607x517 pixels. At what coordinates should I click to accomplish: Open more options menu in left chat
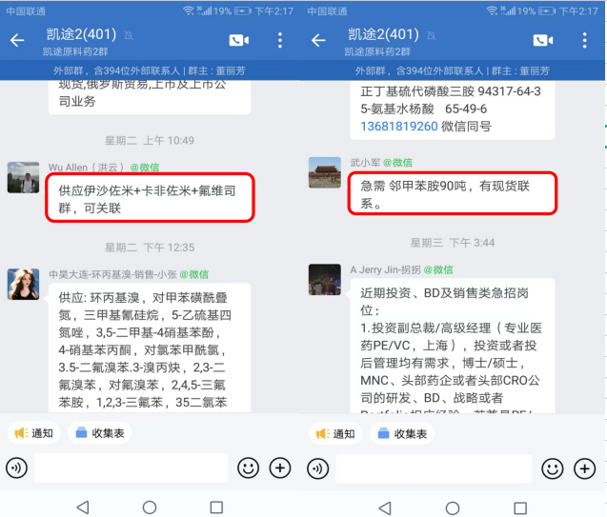click(x=280, y=40)
